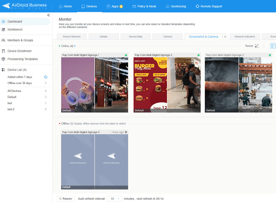
Task: Click the Provisioning Templates icon
Action: (x=3, y=59)
